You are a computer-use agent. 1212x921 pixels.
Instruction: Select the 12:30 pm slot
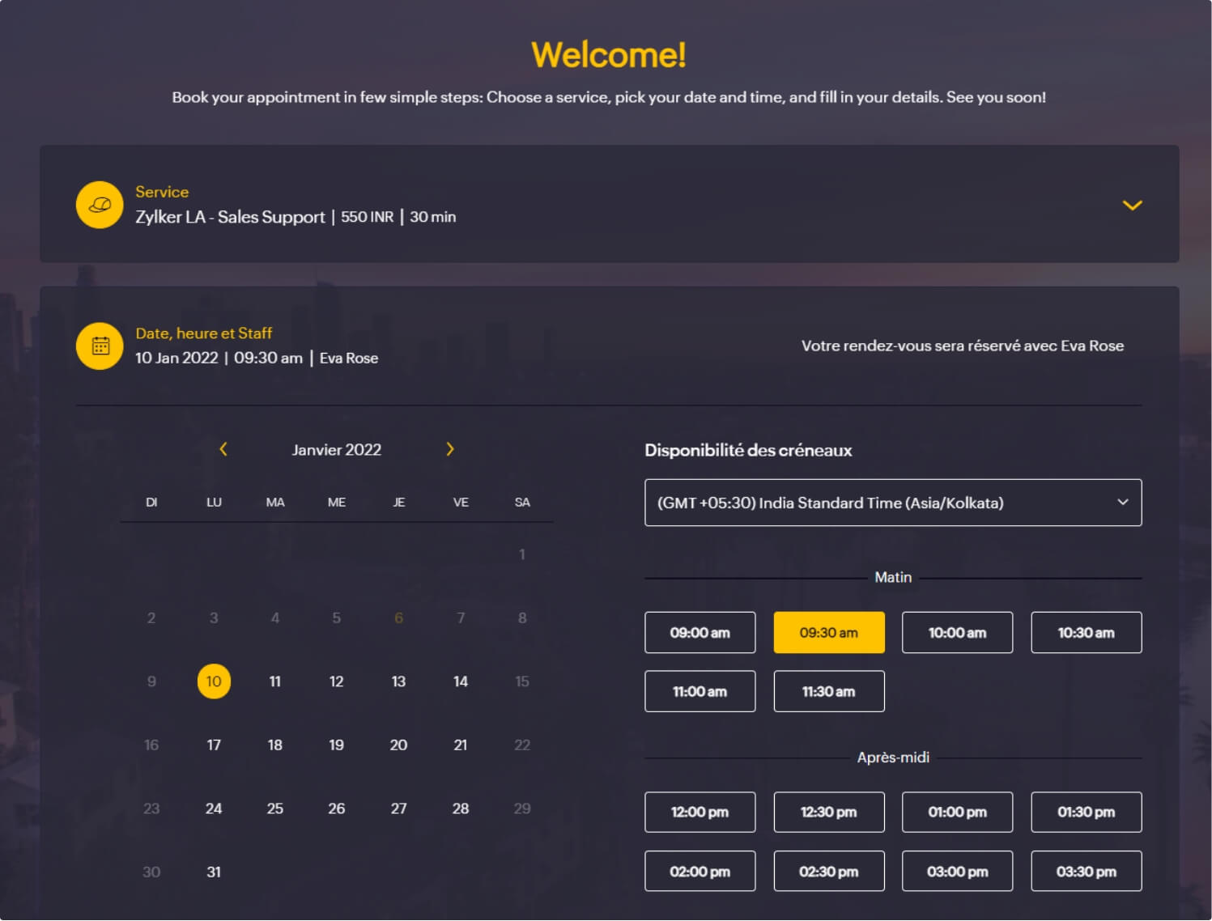(x=828, y=813)
